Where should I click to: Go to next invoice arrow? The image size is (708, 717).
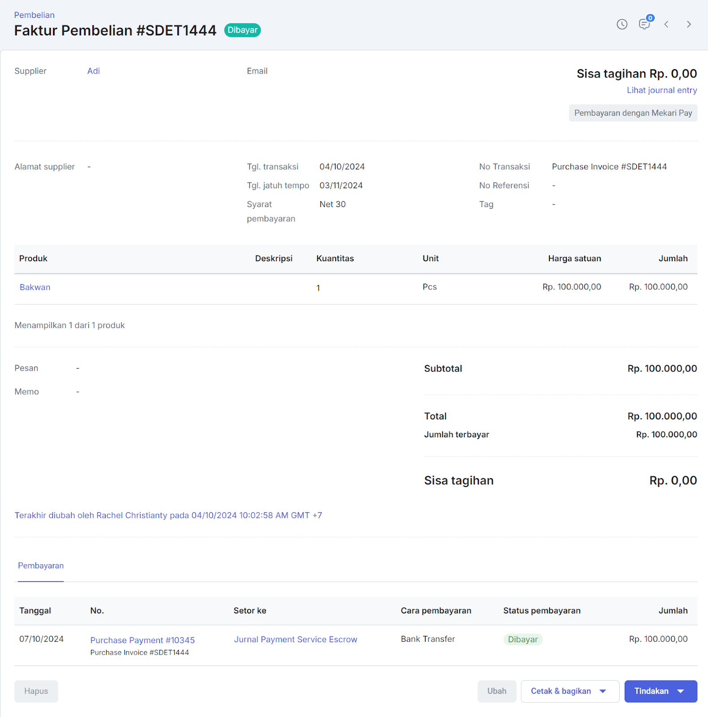tap(689, 24)
